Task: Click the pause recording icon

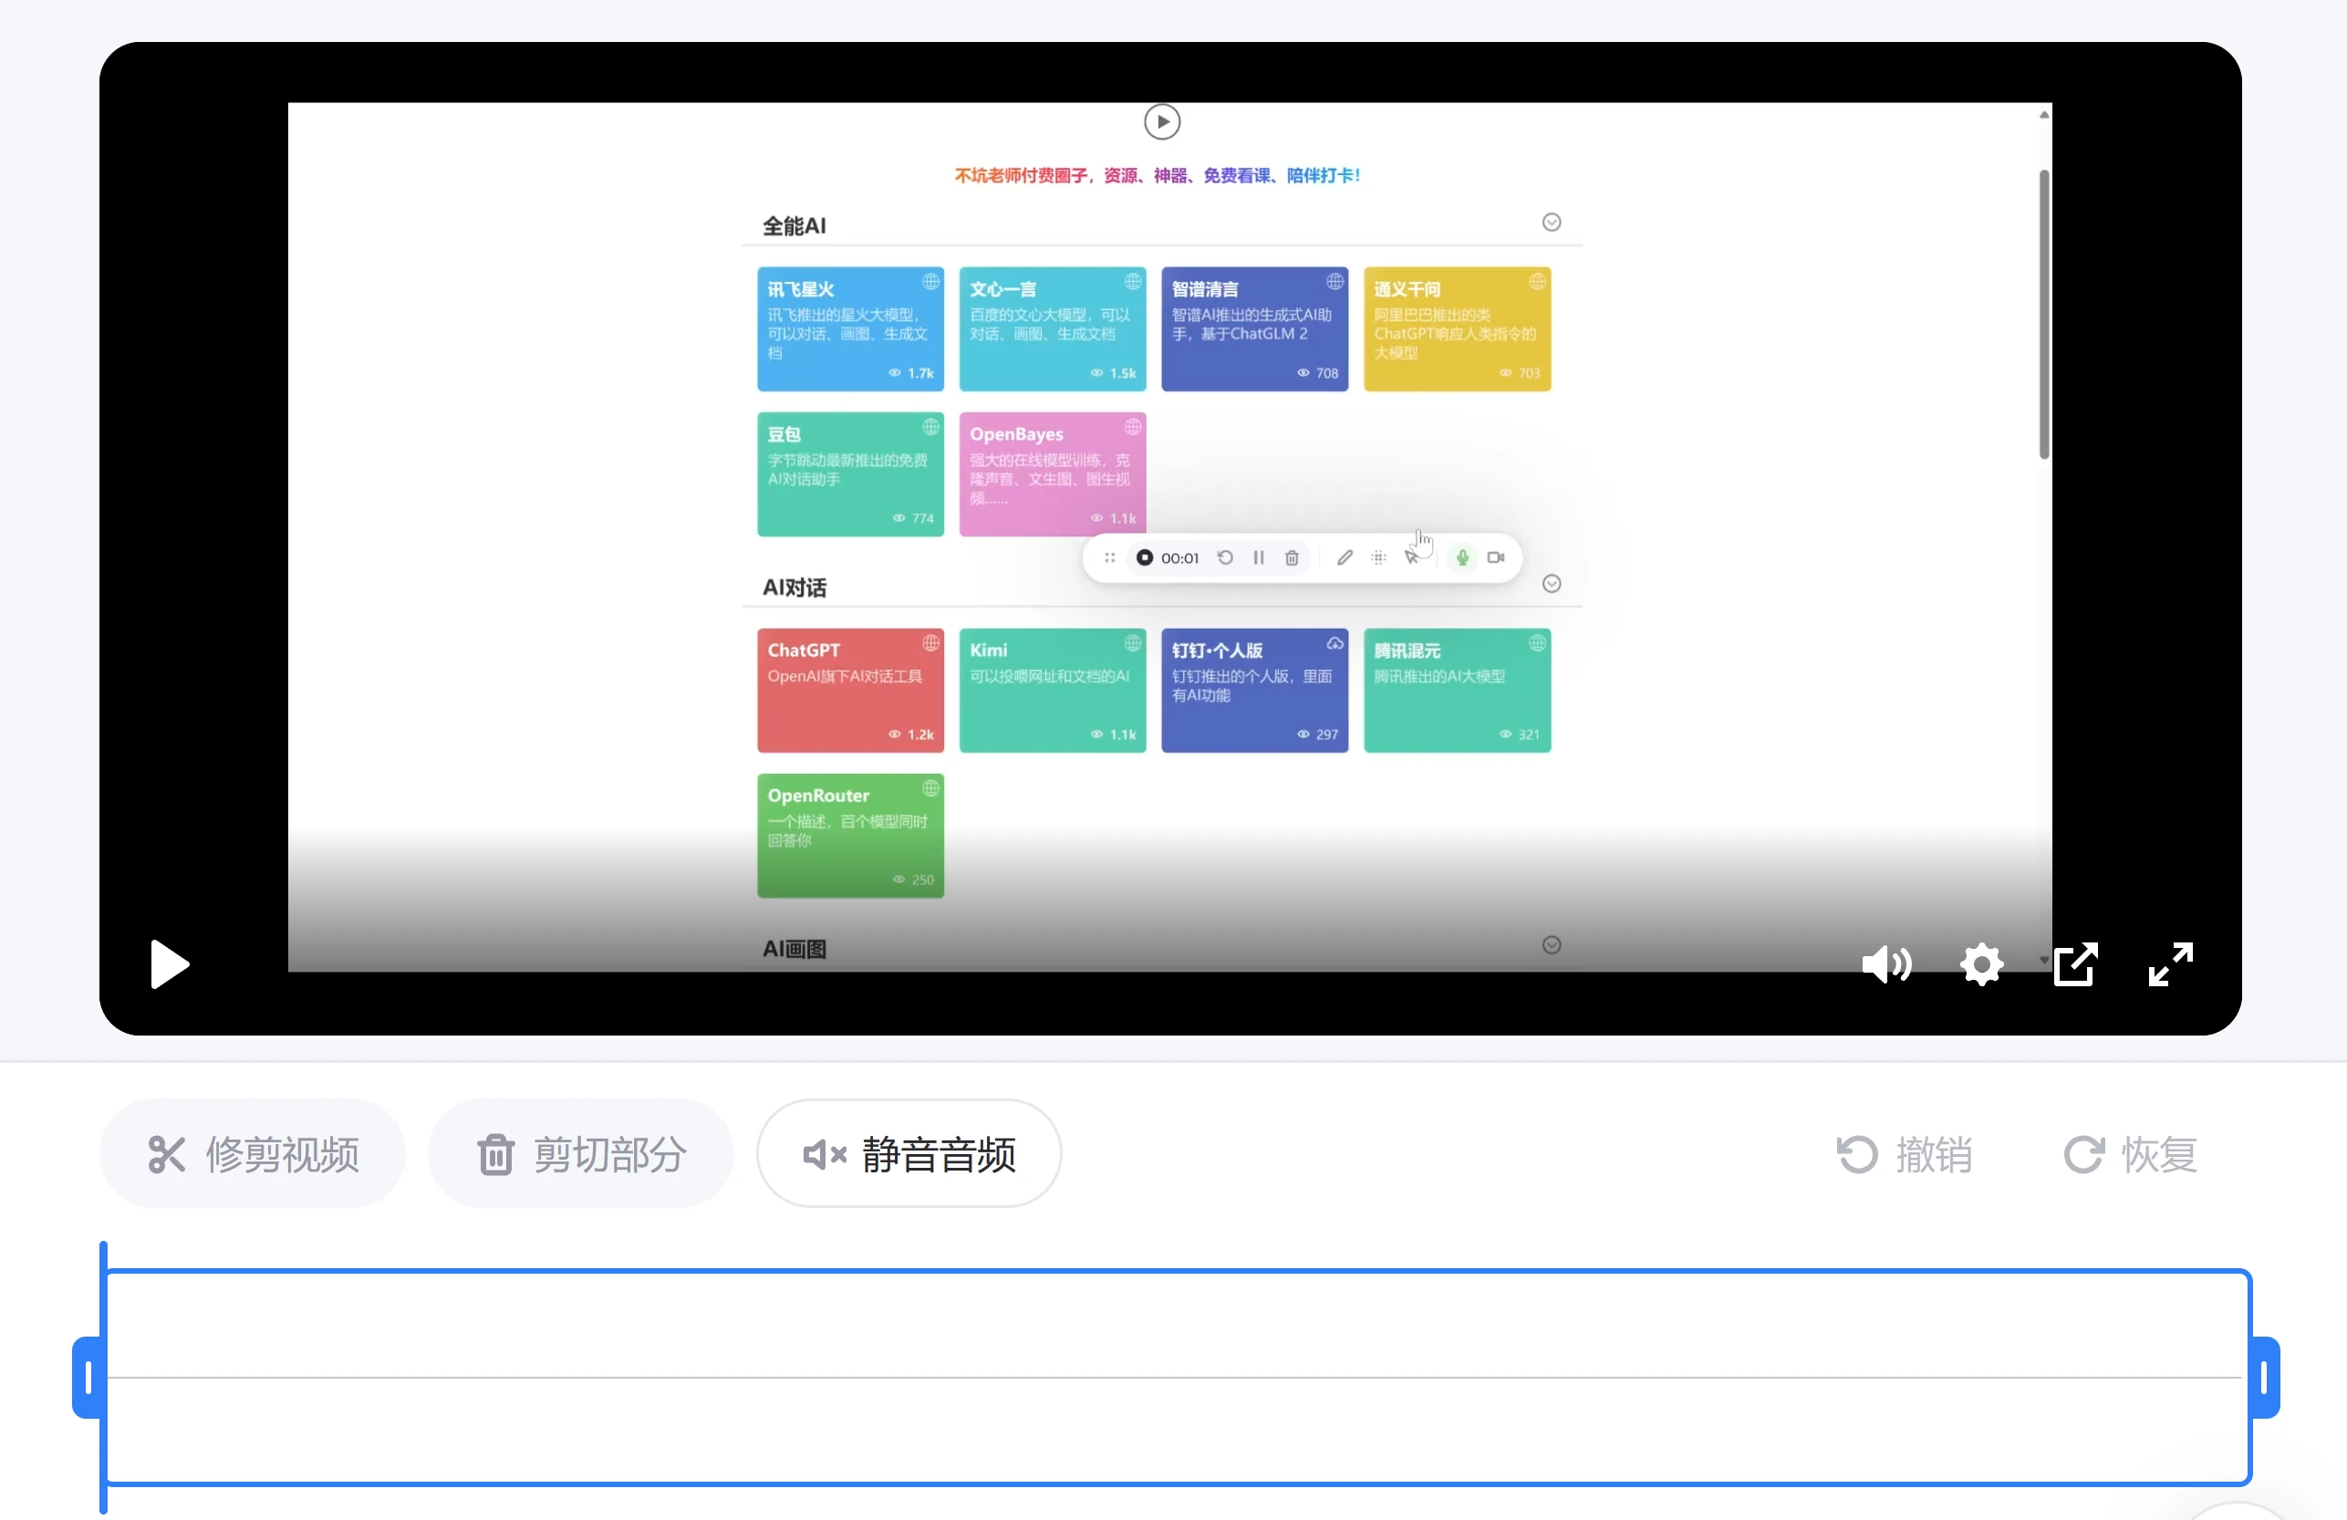Action: (x=1258, y=557)
